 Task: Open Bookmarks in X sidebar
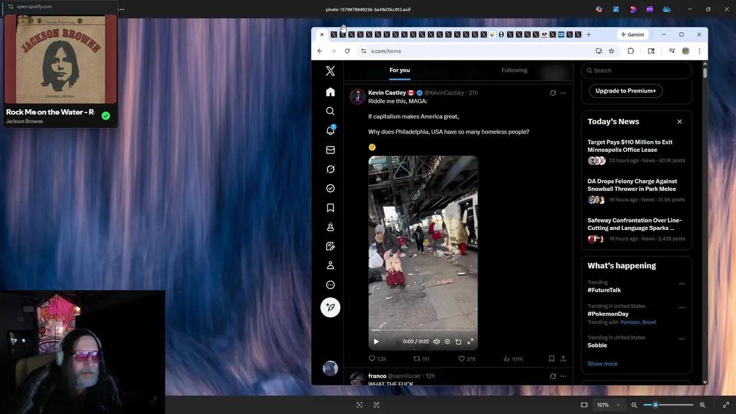pos(330,208)
